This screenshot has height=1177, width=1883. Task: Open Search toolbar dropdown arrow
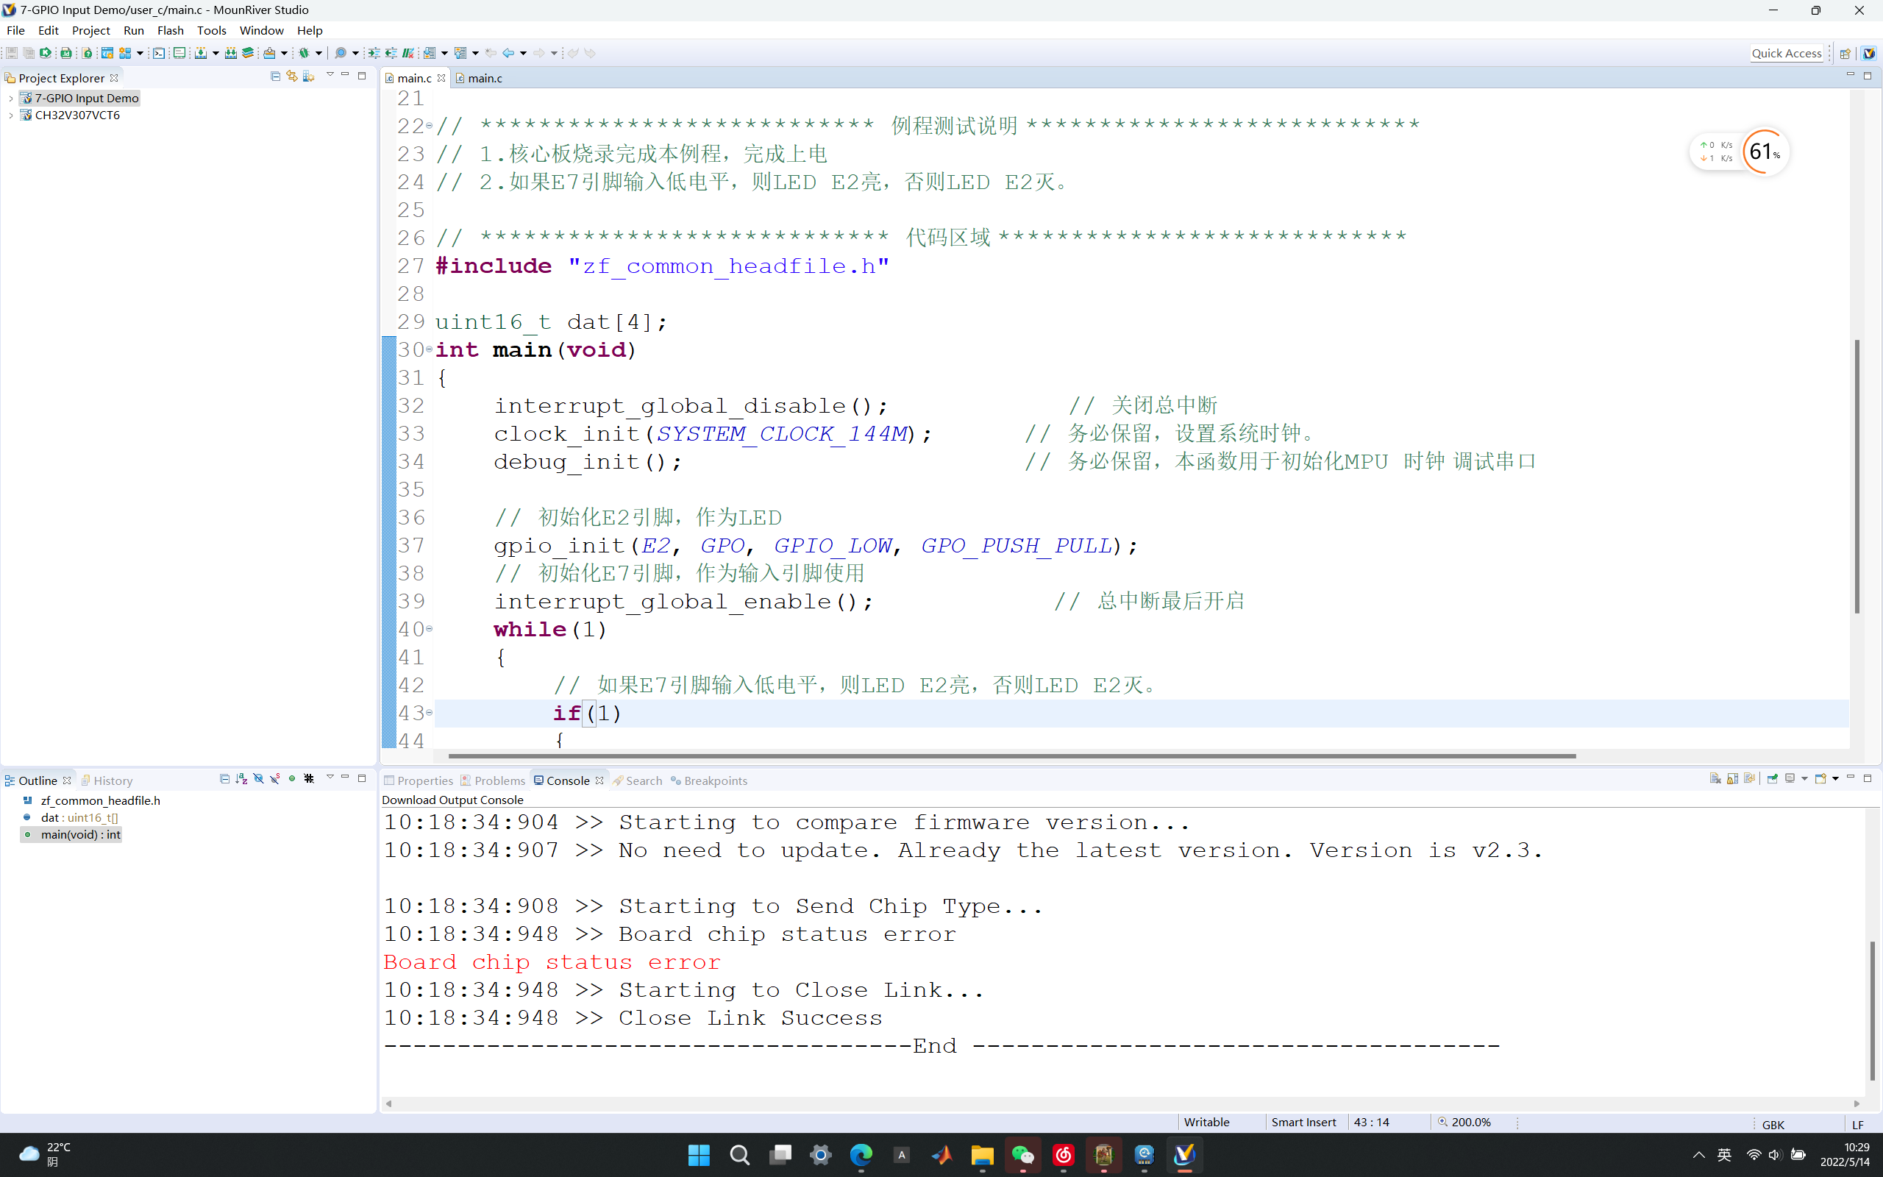pyautogui.click(x=355, y=53)
